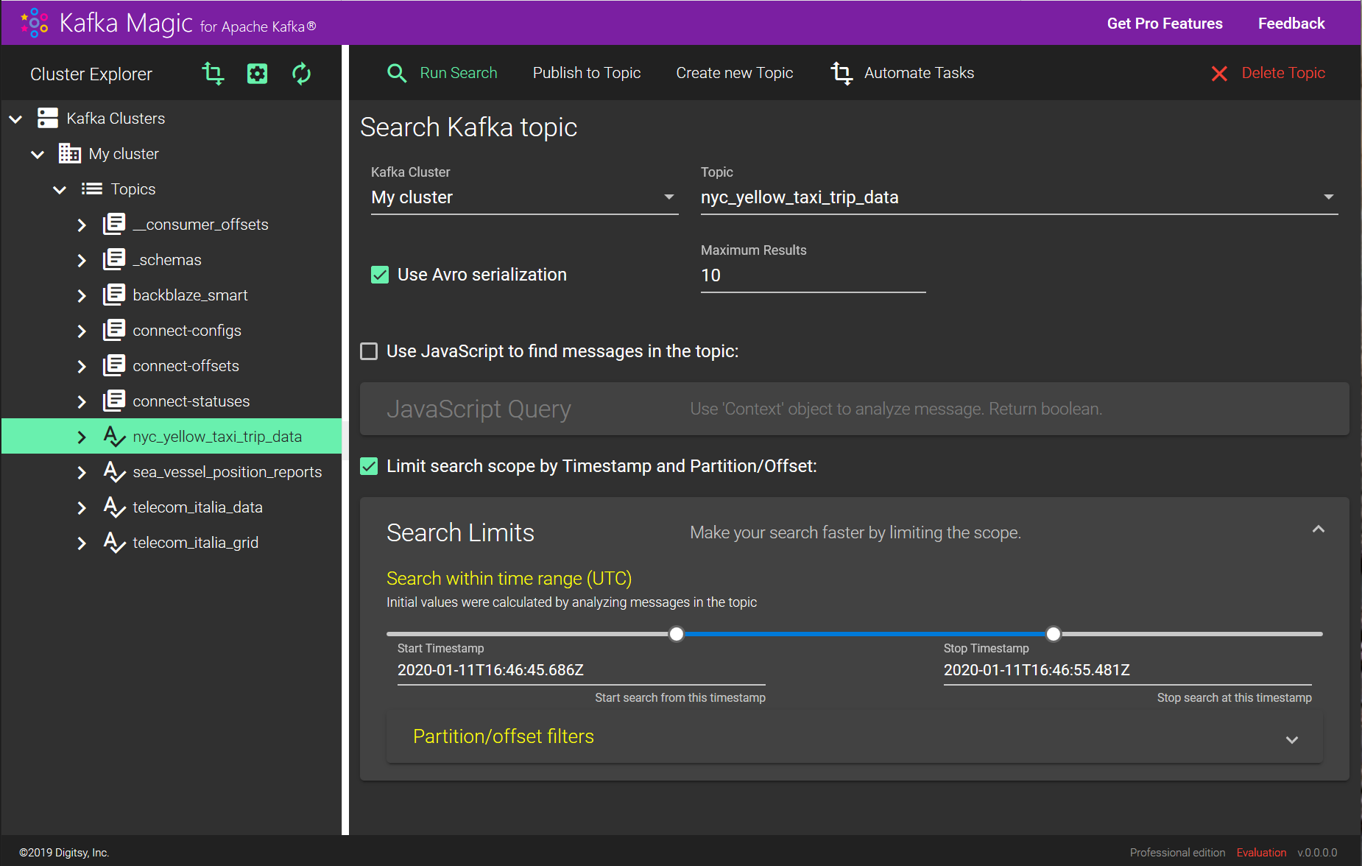Click the Kafka Clusters server icon
The height and width of the screenshot is (866, 1362).
pyautogui.click(x=48, y=118)
